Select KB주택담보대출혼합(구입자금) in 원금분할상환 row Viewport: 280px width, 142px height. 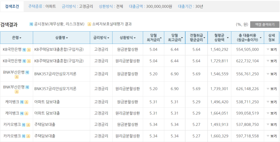pyautogui.click(x=59, y=50)
